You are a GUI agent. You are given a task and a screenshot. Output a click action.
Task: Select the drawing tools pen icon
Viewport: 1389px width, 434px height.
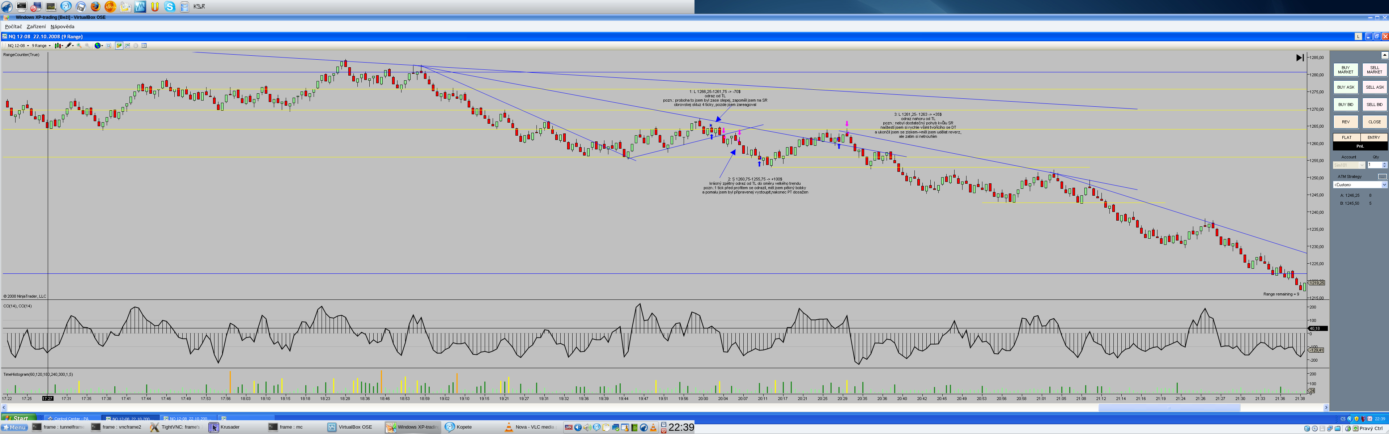pos(69,46)
